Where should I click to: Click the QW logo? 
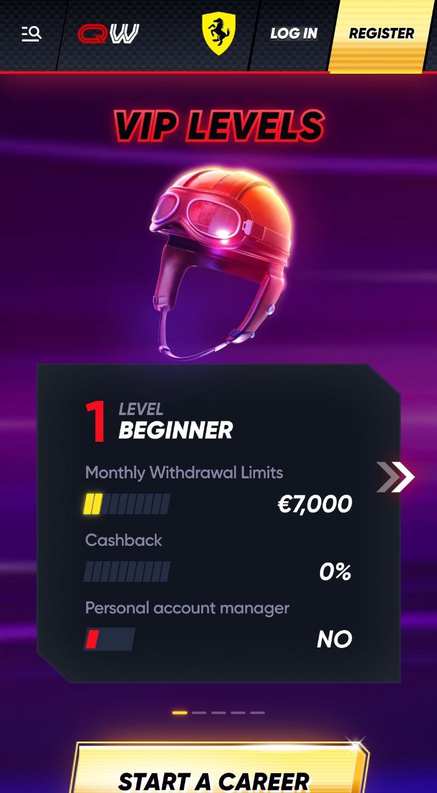[x=108, y=33]
